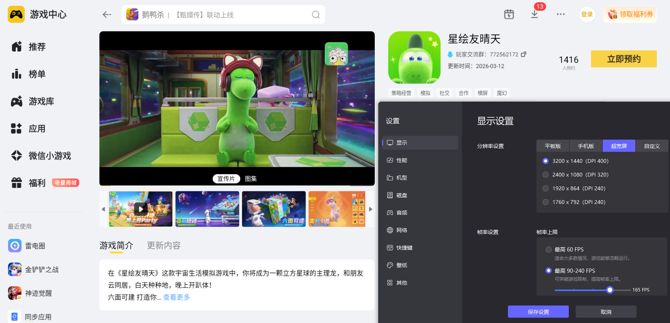Adjust the FPS limit slider handle

pos(610,290)
